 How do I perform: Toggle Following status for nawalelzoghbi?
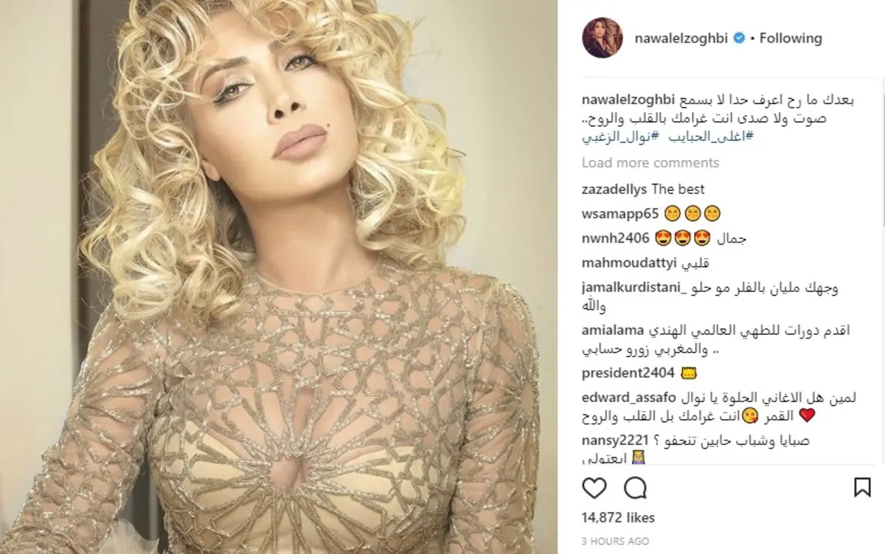click(x=791, y=38)
